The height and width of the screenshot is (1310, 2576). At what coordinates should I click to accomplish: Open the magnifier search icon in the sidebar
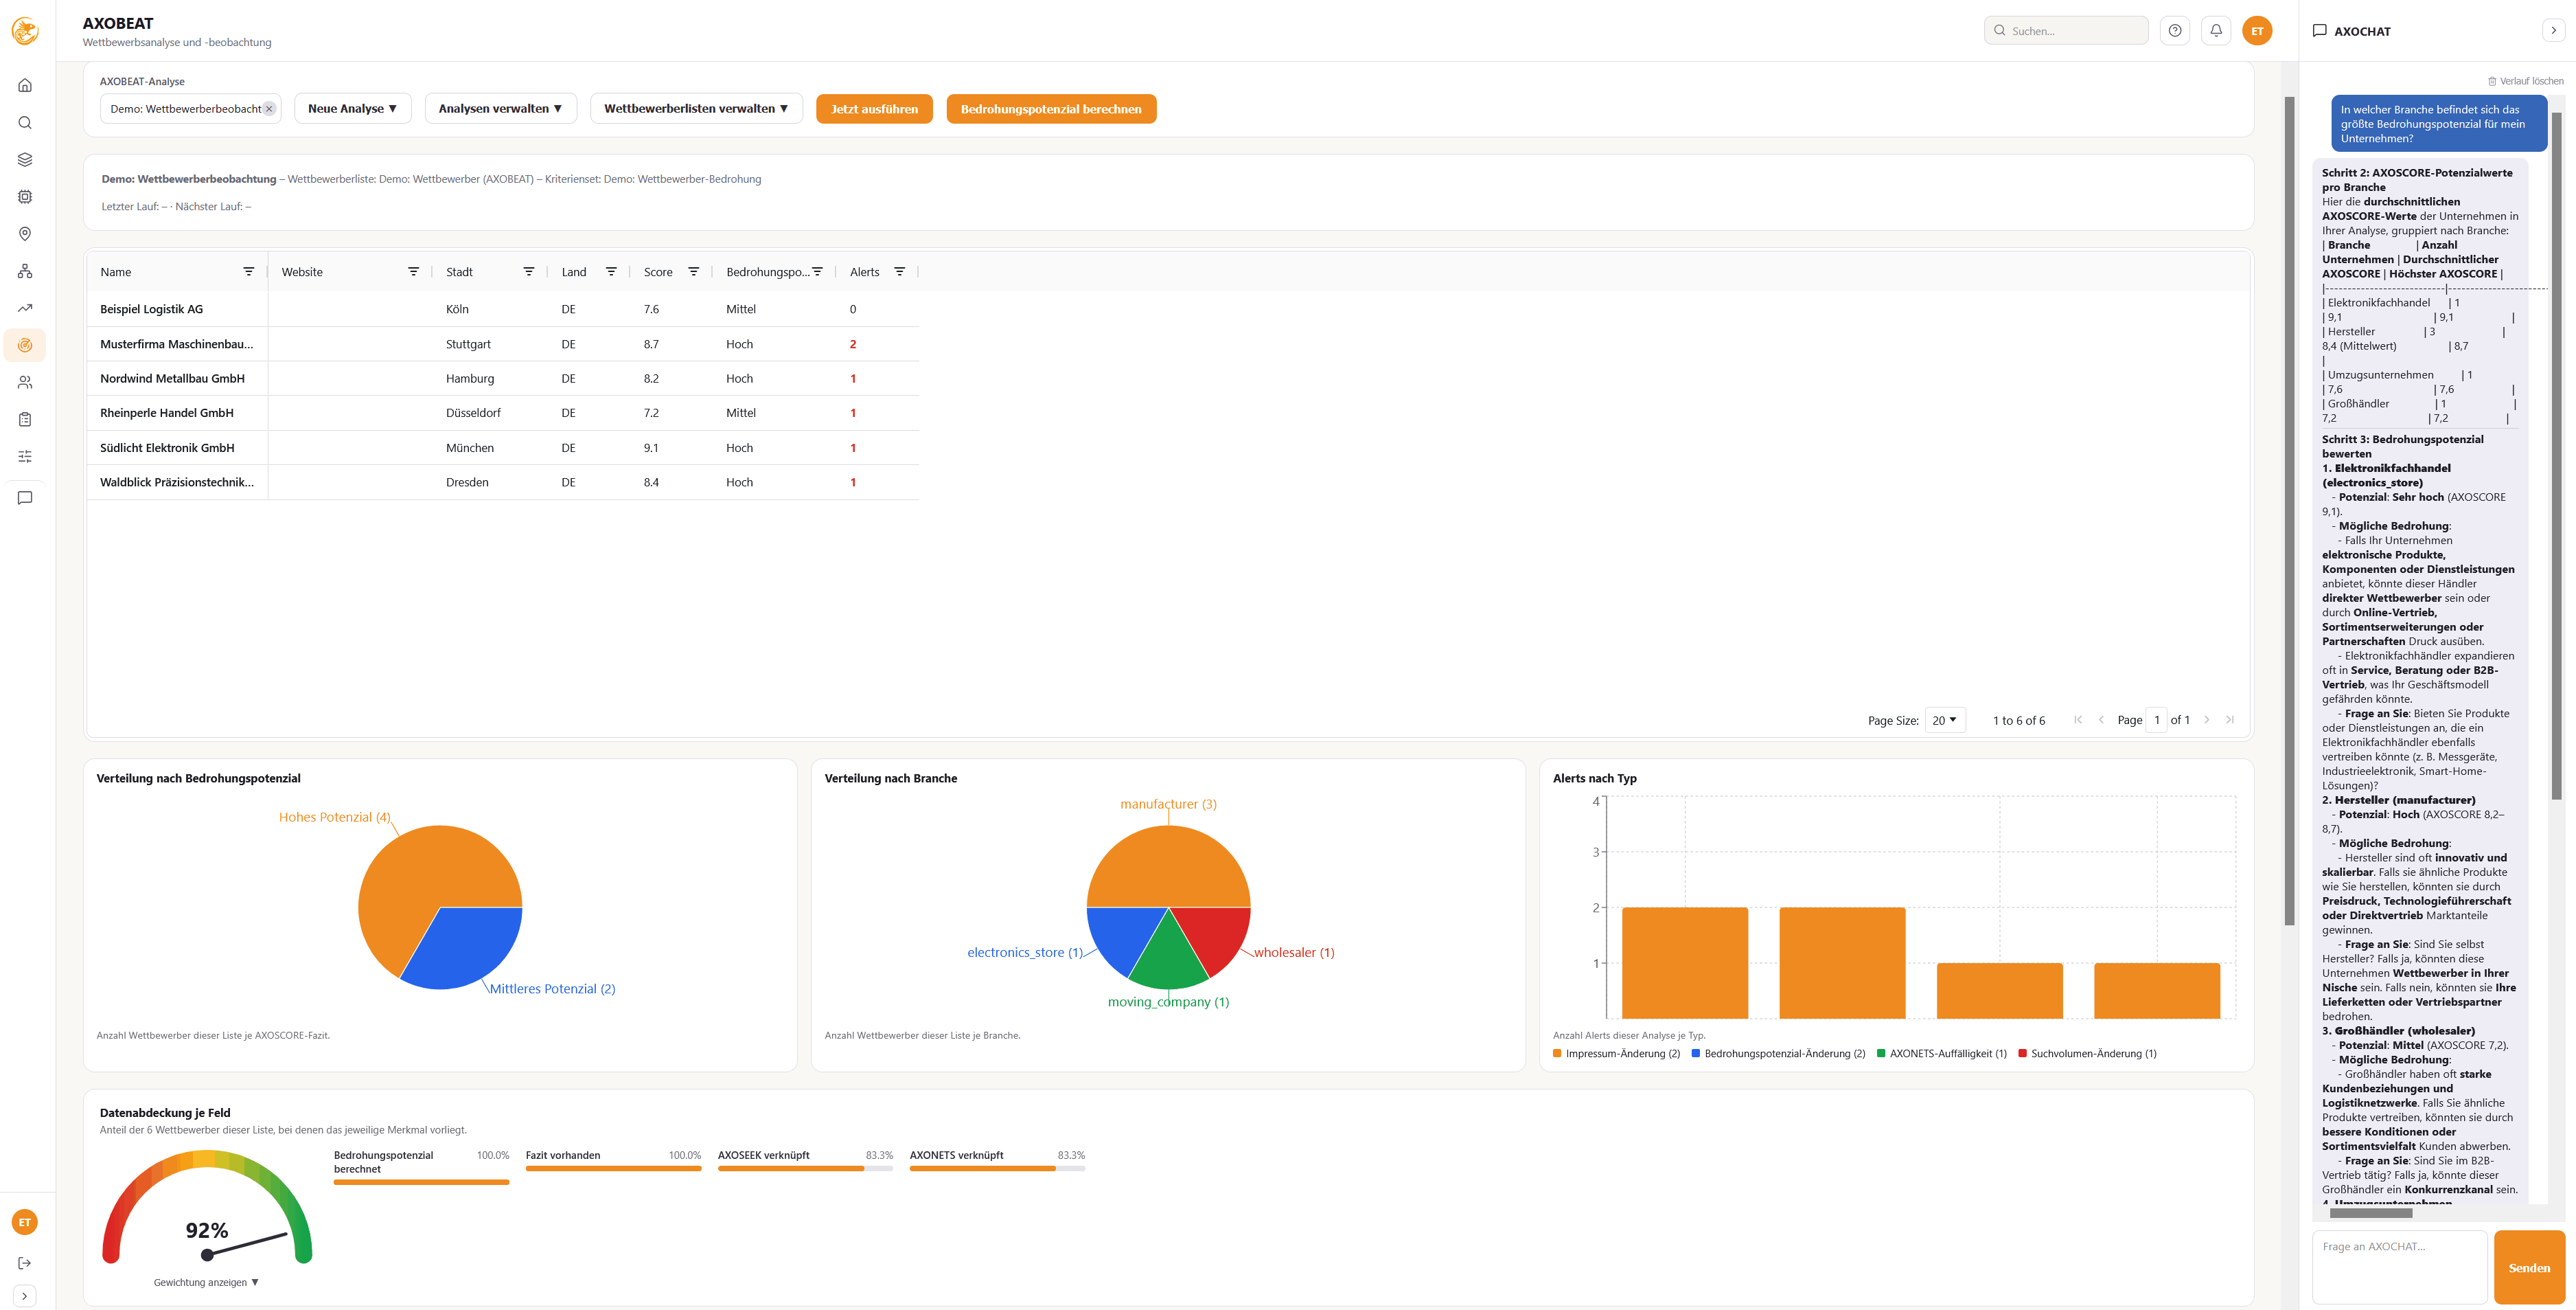[25, 122]
